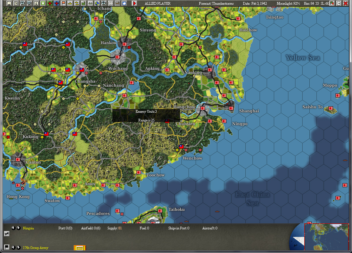Select Japanese unit flag at Wuchang
Screen dimensions: 352x253
click(117, 57)
